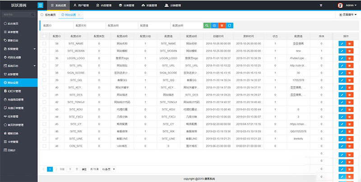Open the 页面操作 dropdown
Viewport: 361px width, 182px height.
pyautogui.click(x=347, y=15)
